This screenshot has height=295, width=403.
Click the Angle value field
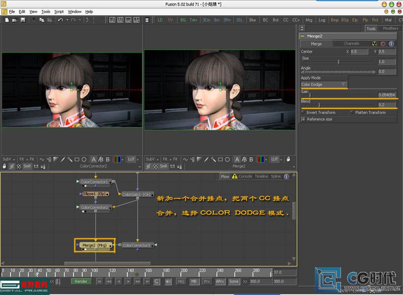pos(387,72)
